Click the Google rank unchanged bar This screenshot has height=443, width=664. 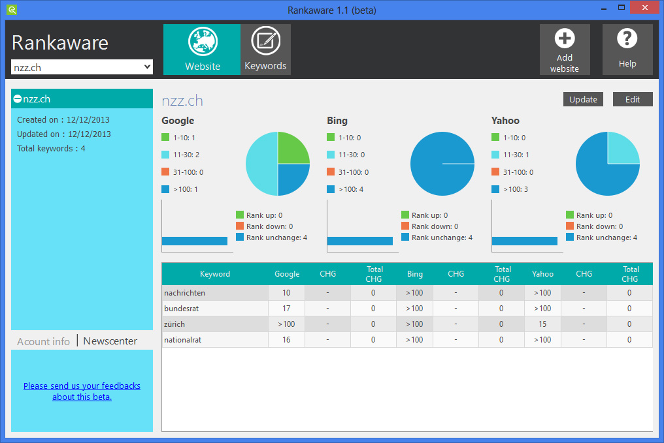pos(194,241)
